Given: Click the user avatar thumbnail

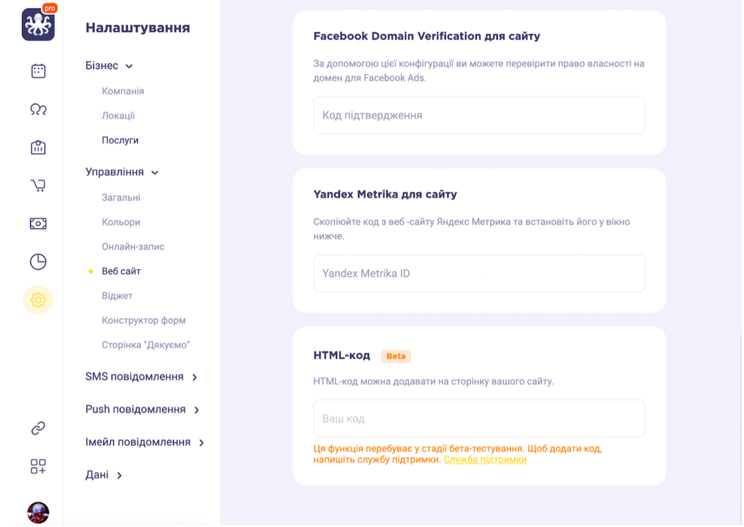Looking at the screenshot, I should 38,513.
